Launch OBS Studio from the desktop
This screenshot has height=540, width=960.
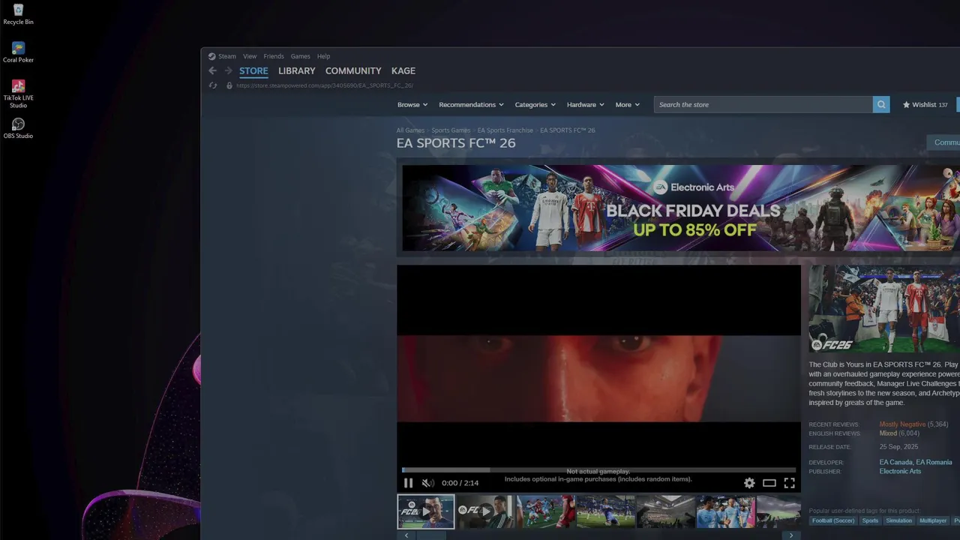click(x=18, y=128)
